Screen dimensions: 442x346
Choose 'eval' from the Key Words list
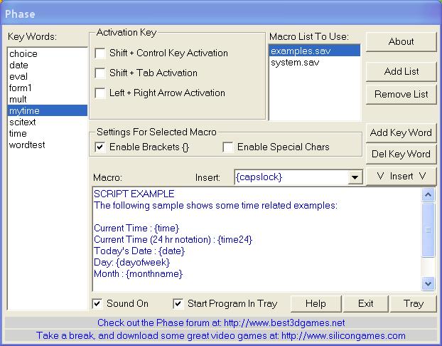[x=19, y=77]
